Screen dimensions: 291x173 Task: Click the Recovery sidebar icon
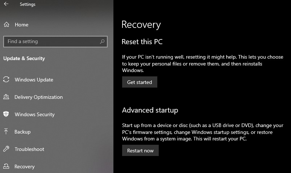pyautogui.click(x=6, y=166)
